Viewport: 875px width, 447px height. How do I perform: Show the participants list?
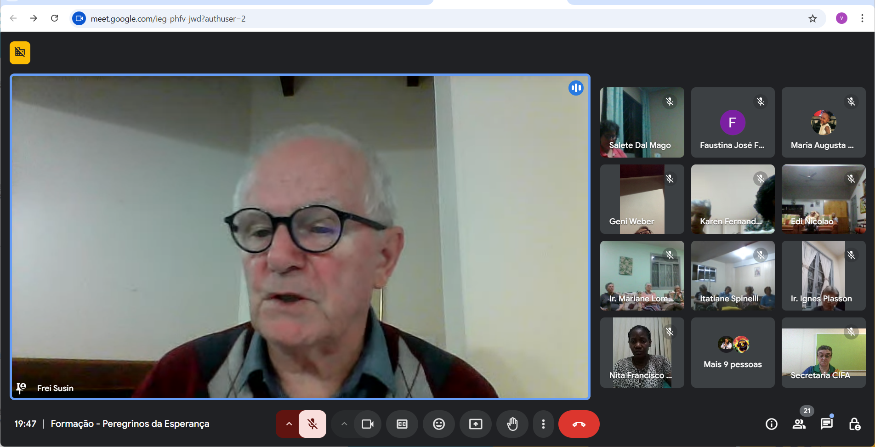click(799, 424)
